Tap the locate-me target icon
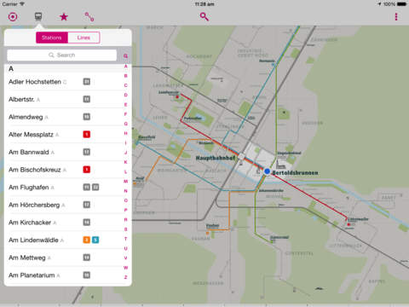 click(x=13, y=17)
